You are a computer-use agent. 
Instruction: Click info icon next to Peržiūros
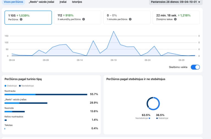[x=21, y=20]
